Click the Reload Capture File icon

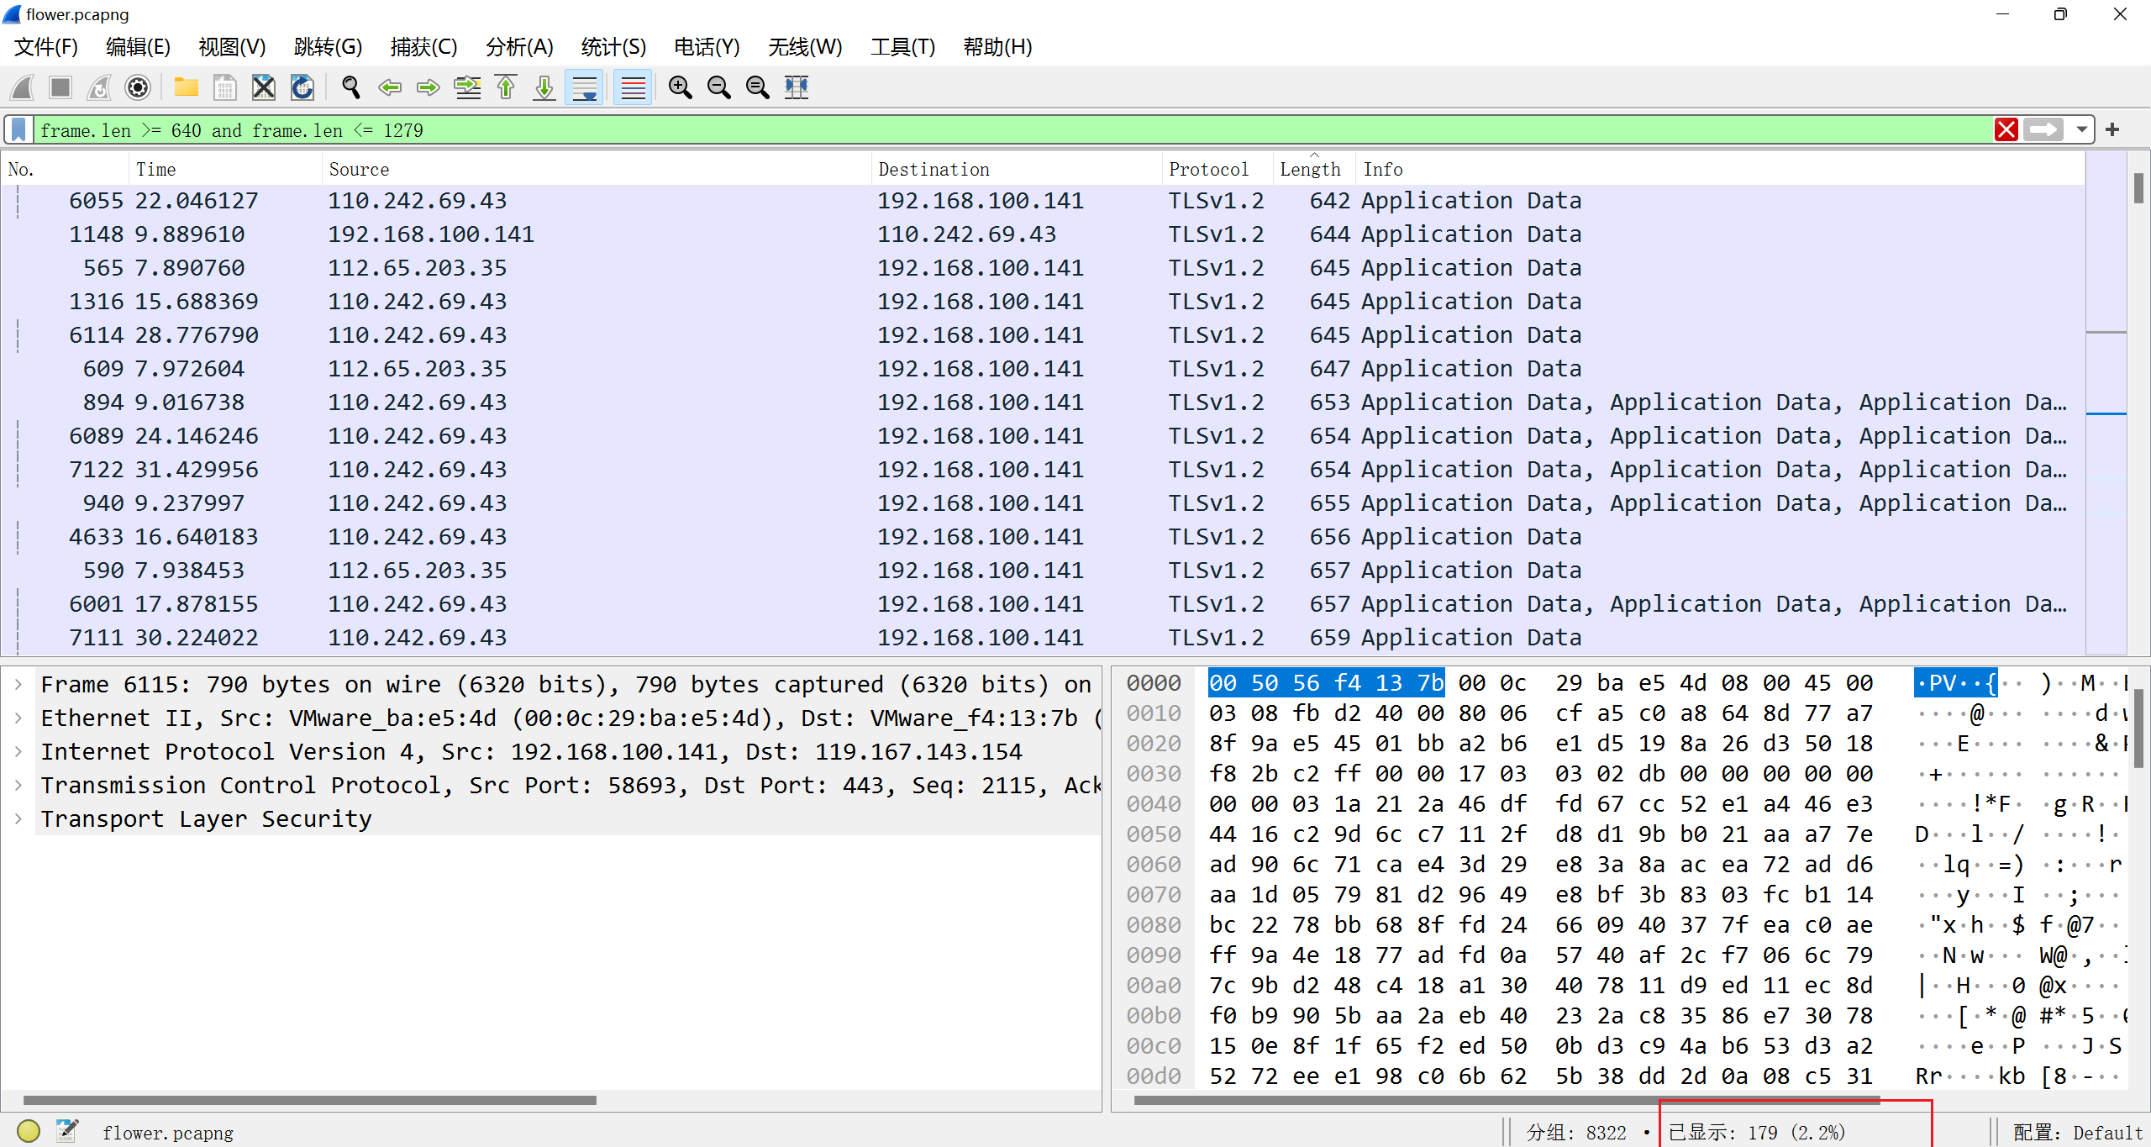point(302,87)
